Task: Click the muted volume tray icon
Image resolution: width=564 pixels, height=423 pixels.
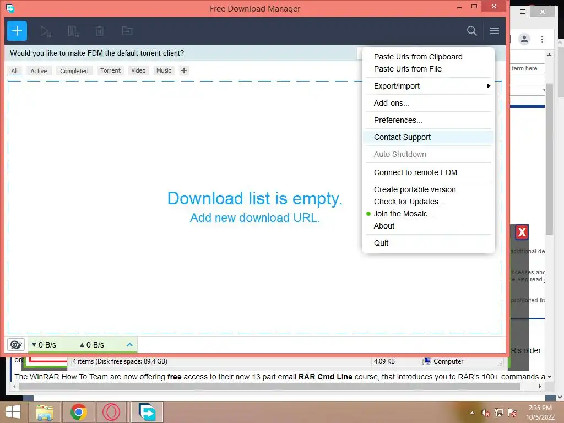Action: (x=486, y=413)
